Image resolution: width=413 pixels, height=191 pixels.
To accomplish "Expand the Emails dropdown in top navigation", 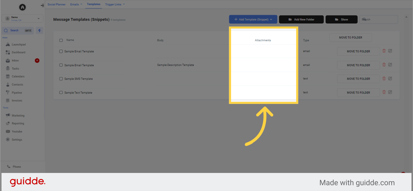I will [76, 4].
